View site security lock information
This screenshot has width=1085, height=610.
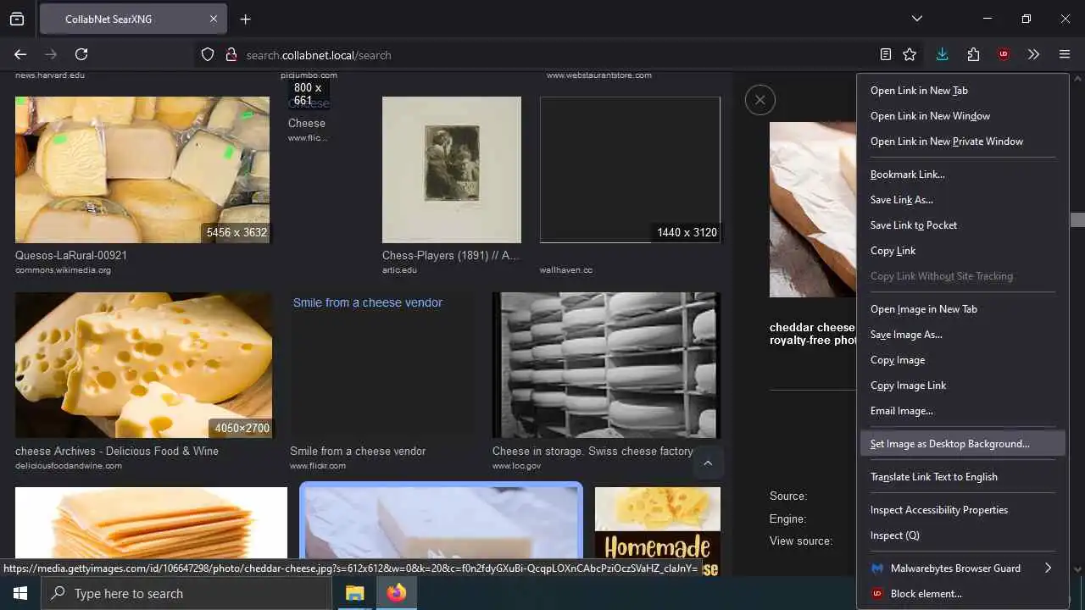pos(231,54)
